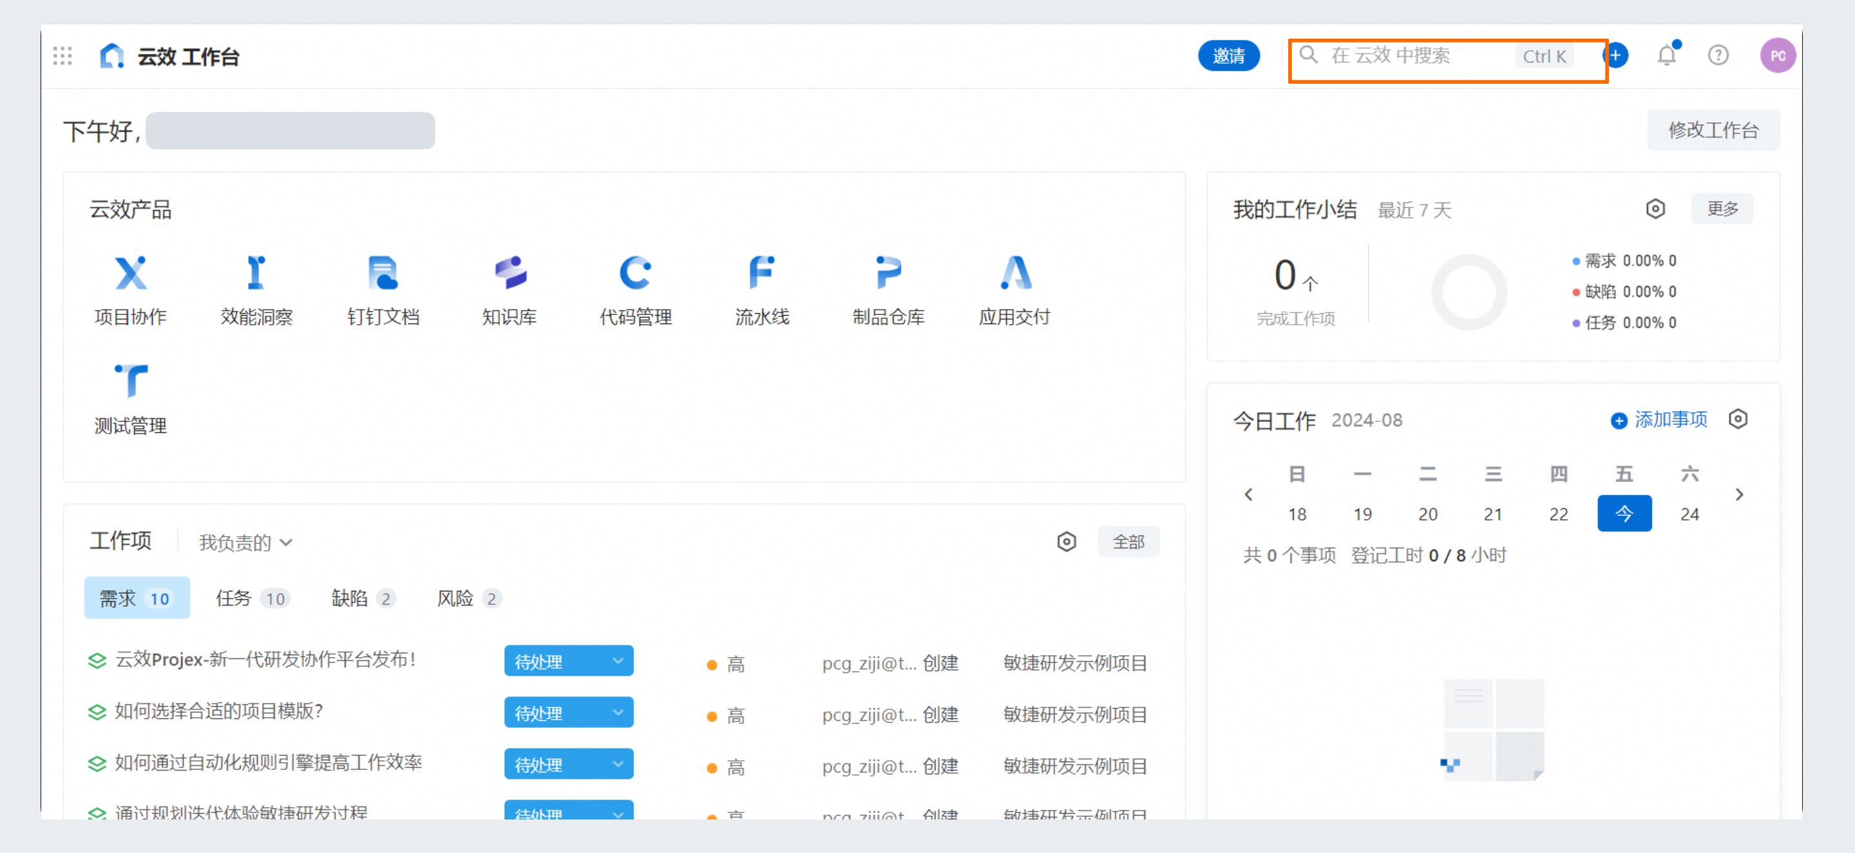Expand the 我负责的 filter dropdown
This screenshot has width=1855, height=853.
click(x=245, y=542)
